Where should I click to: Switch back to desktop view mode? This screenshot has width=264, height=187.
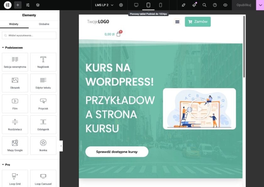pyautogui.click(x=136, y=5)
